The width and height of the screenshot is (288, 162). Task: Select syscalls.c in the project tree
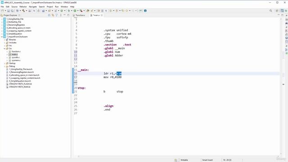click(x=16, y=57)
